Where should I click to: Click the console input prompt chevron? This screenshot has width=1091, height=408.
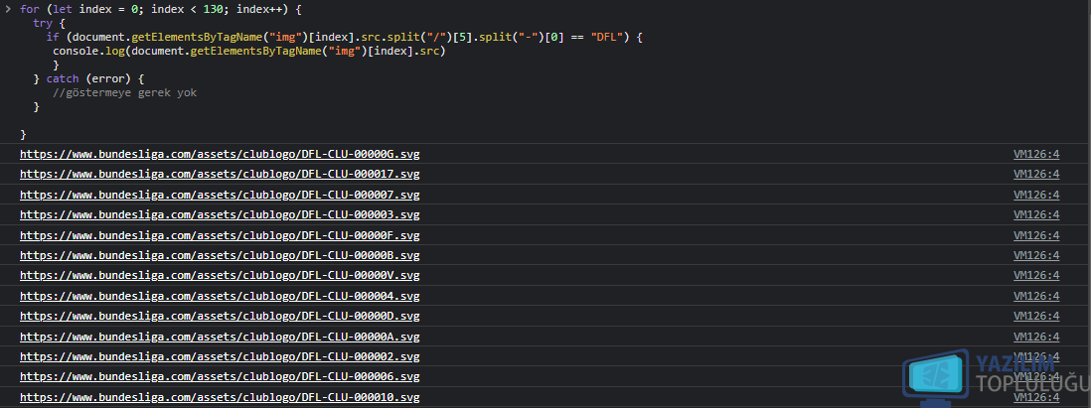8,11
